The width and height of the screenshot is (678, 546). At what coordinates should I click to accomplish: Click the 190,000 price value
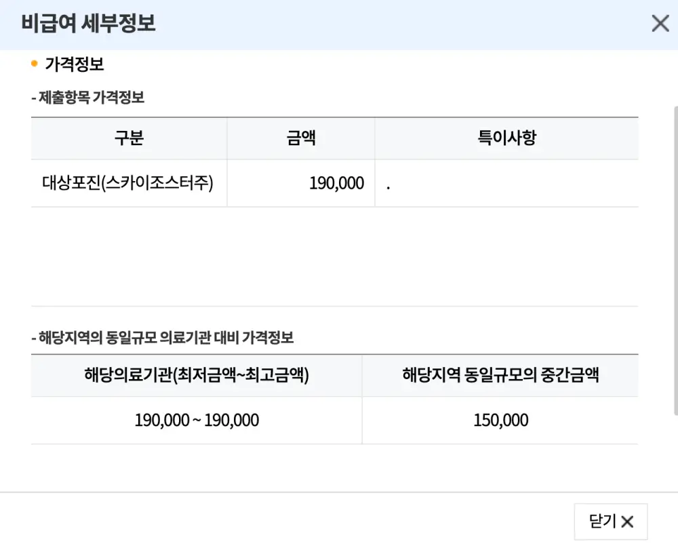[338, 182]
